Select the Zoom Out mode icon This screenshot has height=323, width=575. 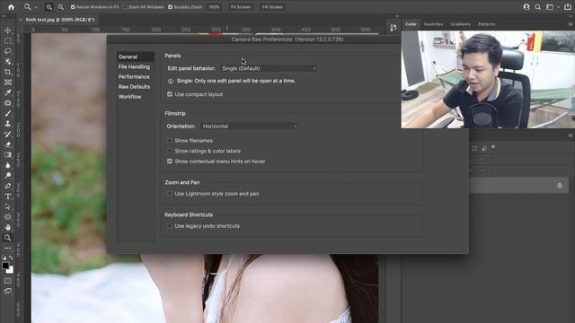(x=61, y=7)
